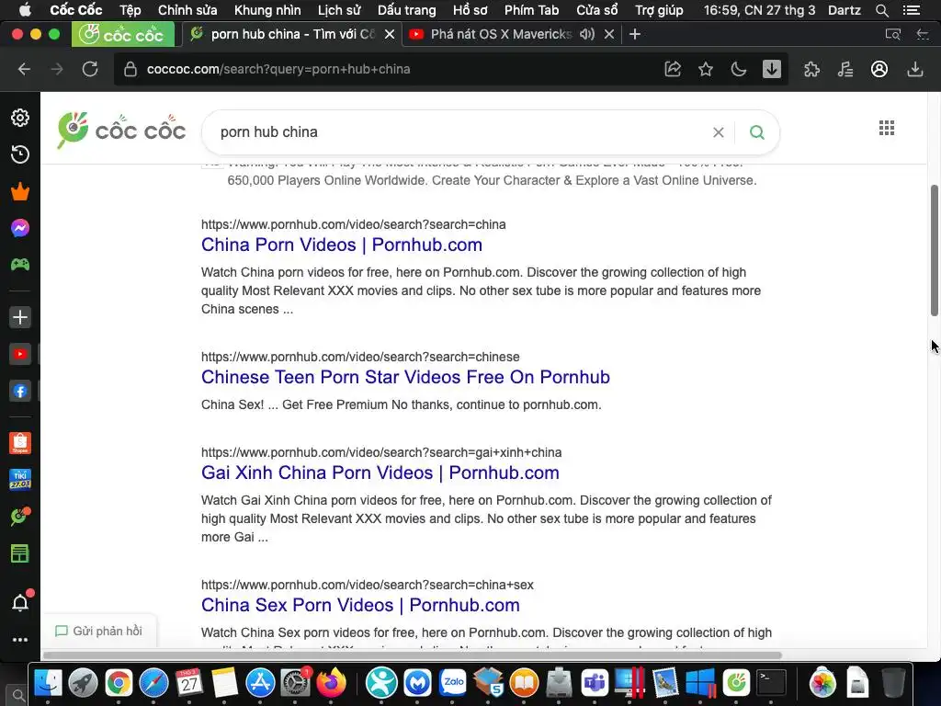The height and width of the screenshot is (706, 941).
Task: Toggle dark mode moon icon
Action: tap(739, 69)
